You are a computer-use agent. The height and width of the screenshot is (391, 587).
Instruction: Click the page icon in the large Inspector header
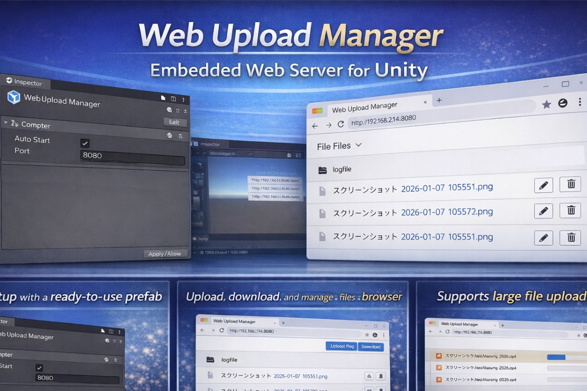click(x=163, y=98)
